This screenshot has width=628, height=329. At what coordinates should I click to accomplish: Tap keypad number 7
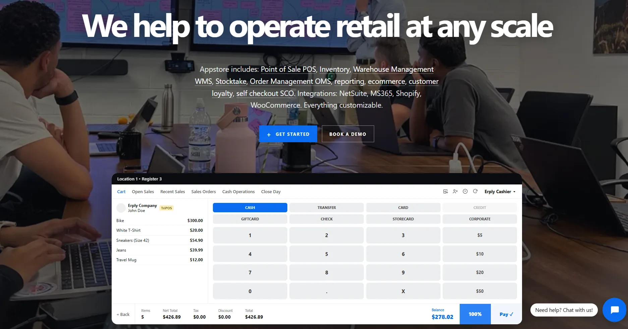250,272
